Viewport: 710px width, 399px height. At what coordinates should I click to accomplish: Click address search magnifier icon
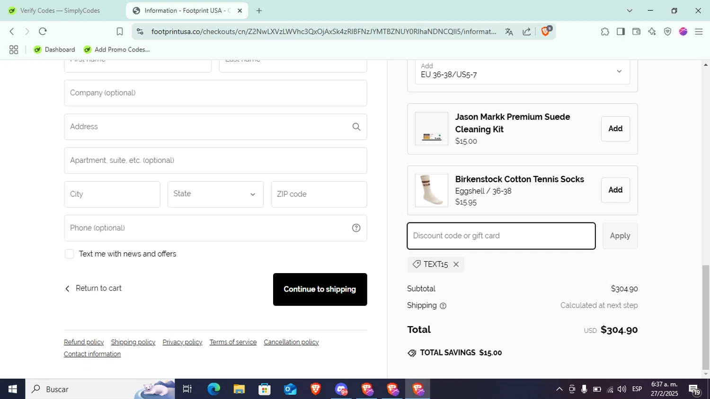(x=356, y=127)
